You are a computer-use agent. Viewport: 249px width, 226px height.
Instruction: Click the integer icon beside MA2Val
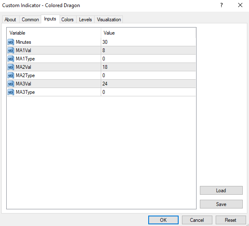point(11,67)
